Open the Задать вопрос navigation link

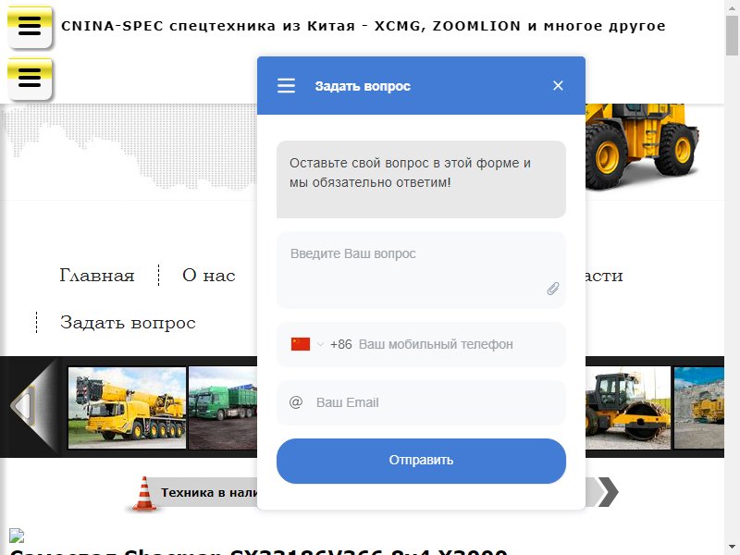128,323
